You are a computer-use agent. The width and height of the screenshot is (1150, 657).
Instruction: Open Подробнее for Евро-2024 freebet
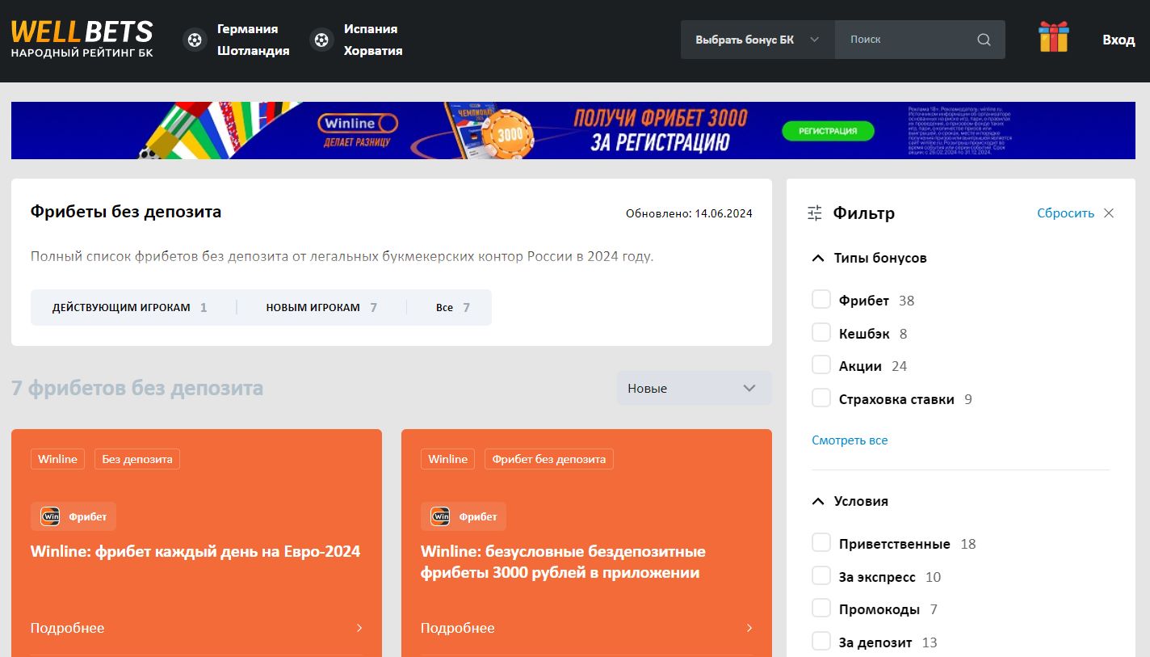196,628
